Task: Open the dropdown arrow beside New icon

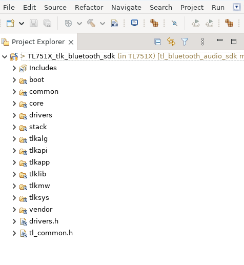Action: click(x=22, y=23)
